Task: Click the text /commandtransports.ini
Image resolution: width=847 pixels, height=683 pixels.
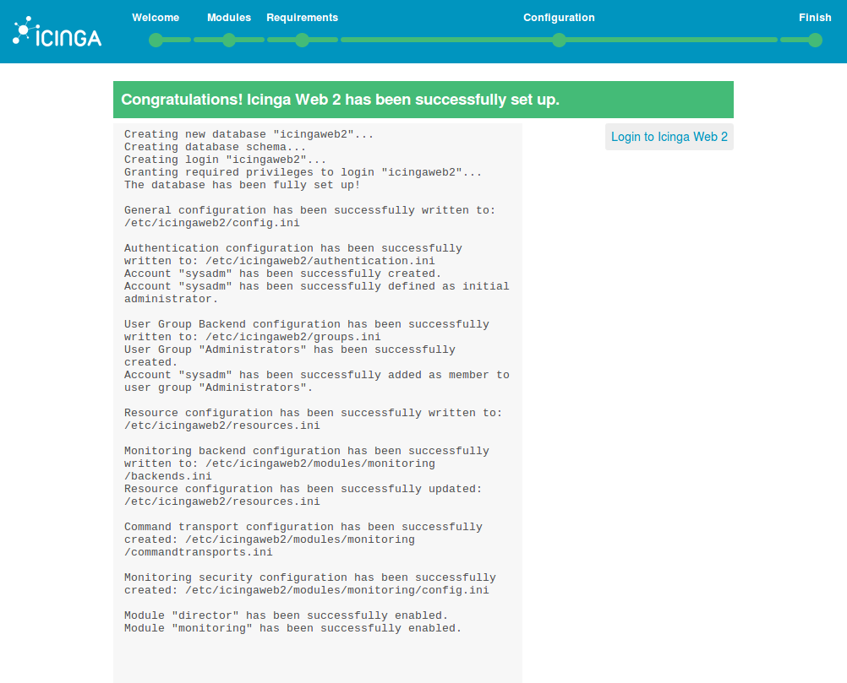Action: tap(199, 552)
